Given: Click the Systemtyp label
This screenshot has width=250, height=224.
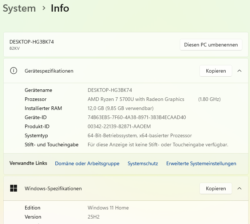Looking at the screenshot, I should point(36,135).
